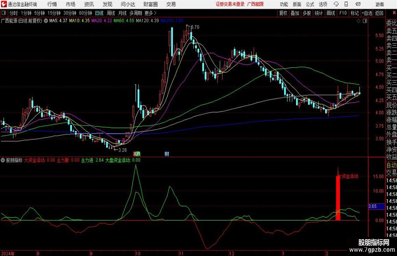The image size is (397, 256).
Task: Select the 周线 weekly period tab
Action: [x=111, y=13]
